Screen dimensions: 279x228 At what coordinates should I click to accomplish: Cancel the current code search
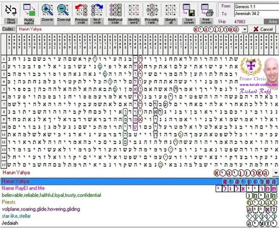tap(263, 29)
